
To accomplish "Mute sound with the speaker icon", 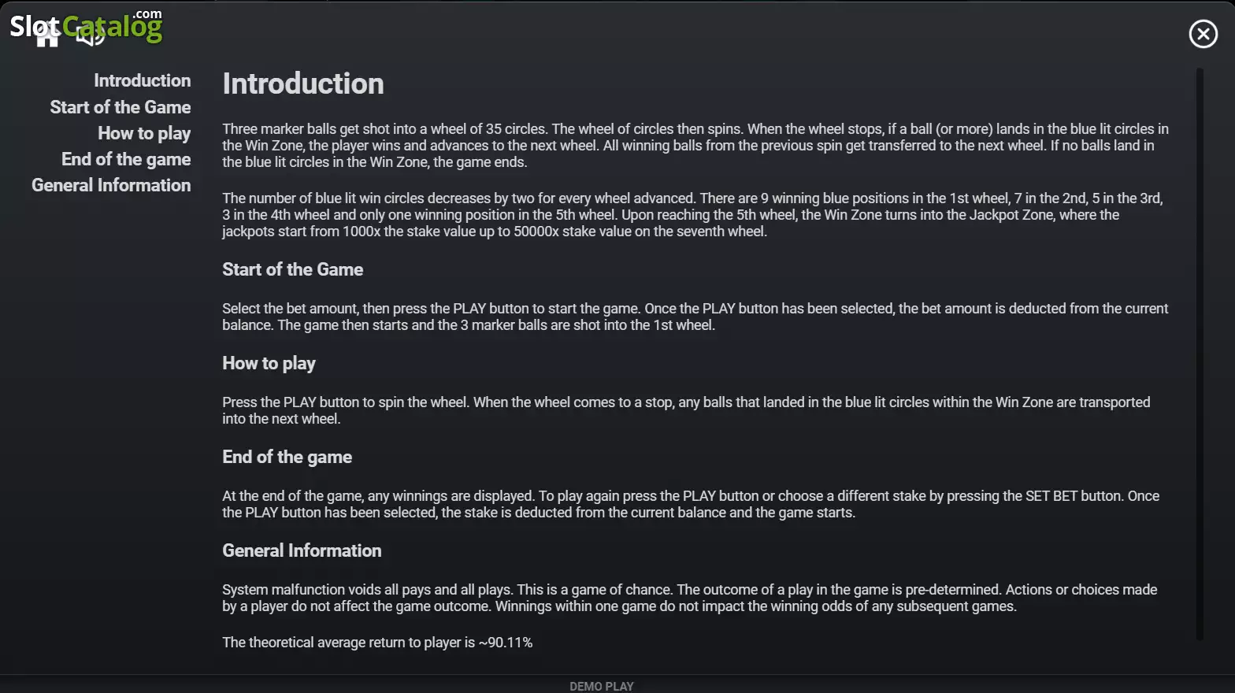I will 91,35.
